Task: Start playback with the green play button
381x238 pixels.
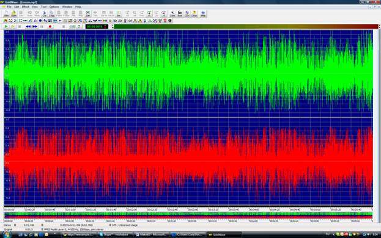Action: click(6, 26)
